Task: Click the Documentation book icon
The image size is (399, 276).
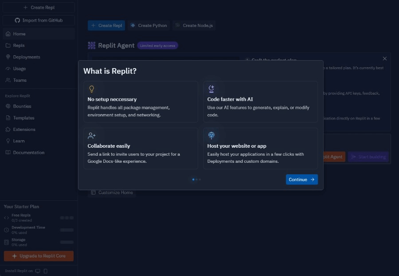Action: [x=8, y=153]
